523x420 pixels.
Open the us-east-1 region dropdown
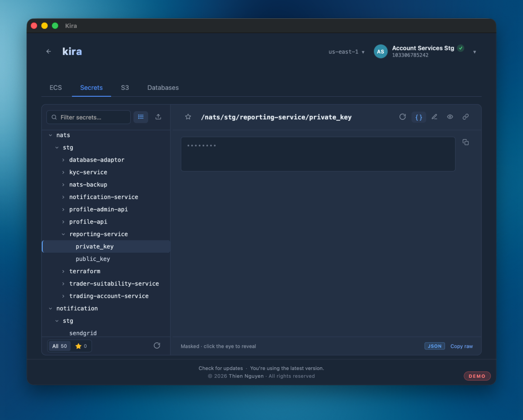pyautogui.click(x=346, y=51)
